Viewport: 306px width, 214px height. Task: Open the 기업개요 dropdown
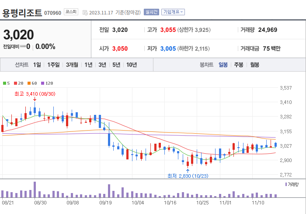click(x=173, y=12)
